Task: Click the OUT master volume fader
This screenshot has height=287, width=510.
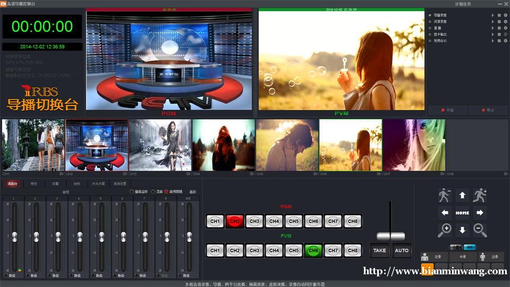Action: click(189, 237)
